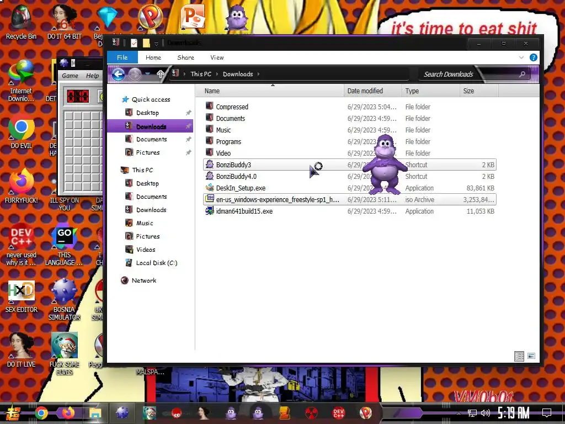Viewport: 565px width, 424px height.
Task: Click the Recycle Bin desktop icon
Action: (22, 17)
